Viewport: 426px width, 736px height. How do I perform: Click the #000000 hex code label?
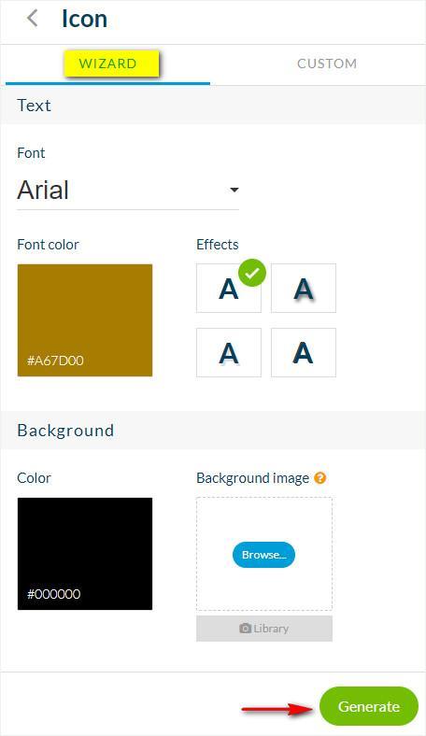[x=54, y=594]
